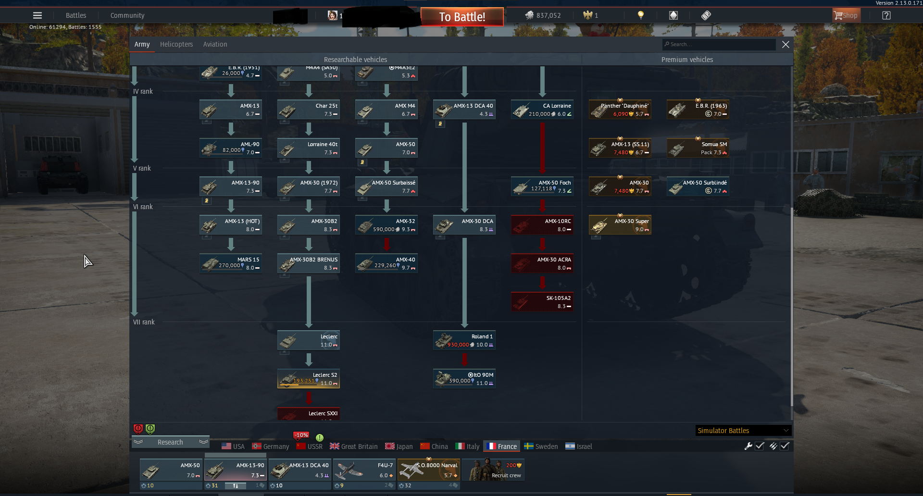Switch to the Aviation tab

coord(215,44)
